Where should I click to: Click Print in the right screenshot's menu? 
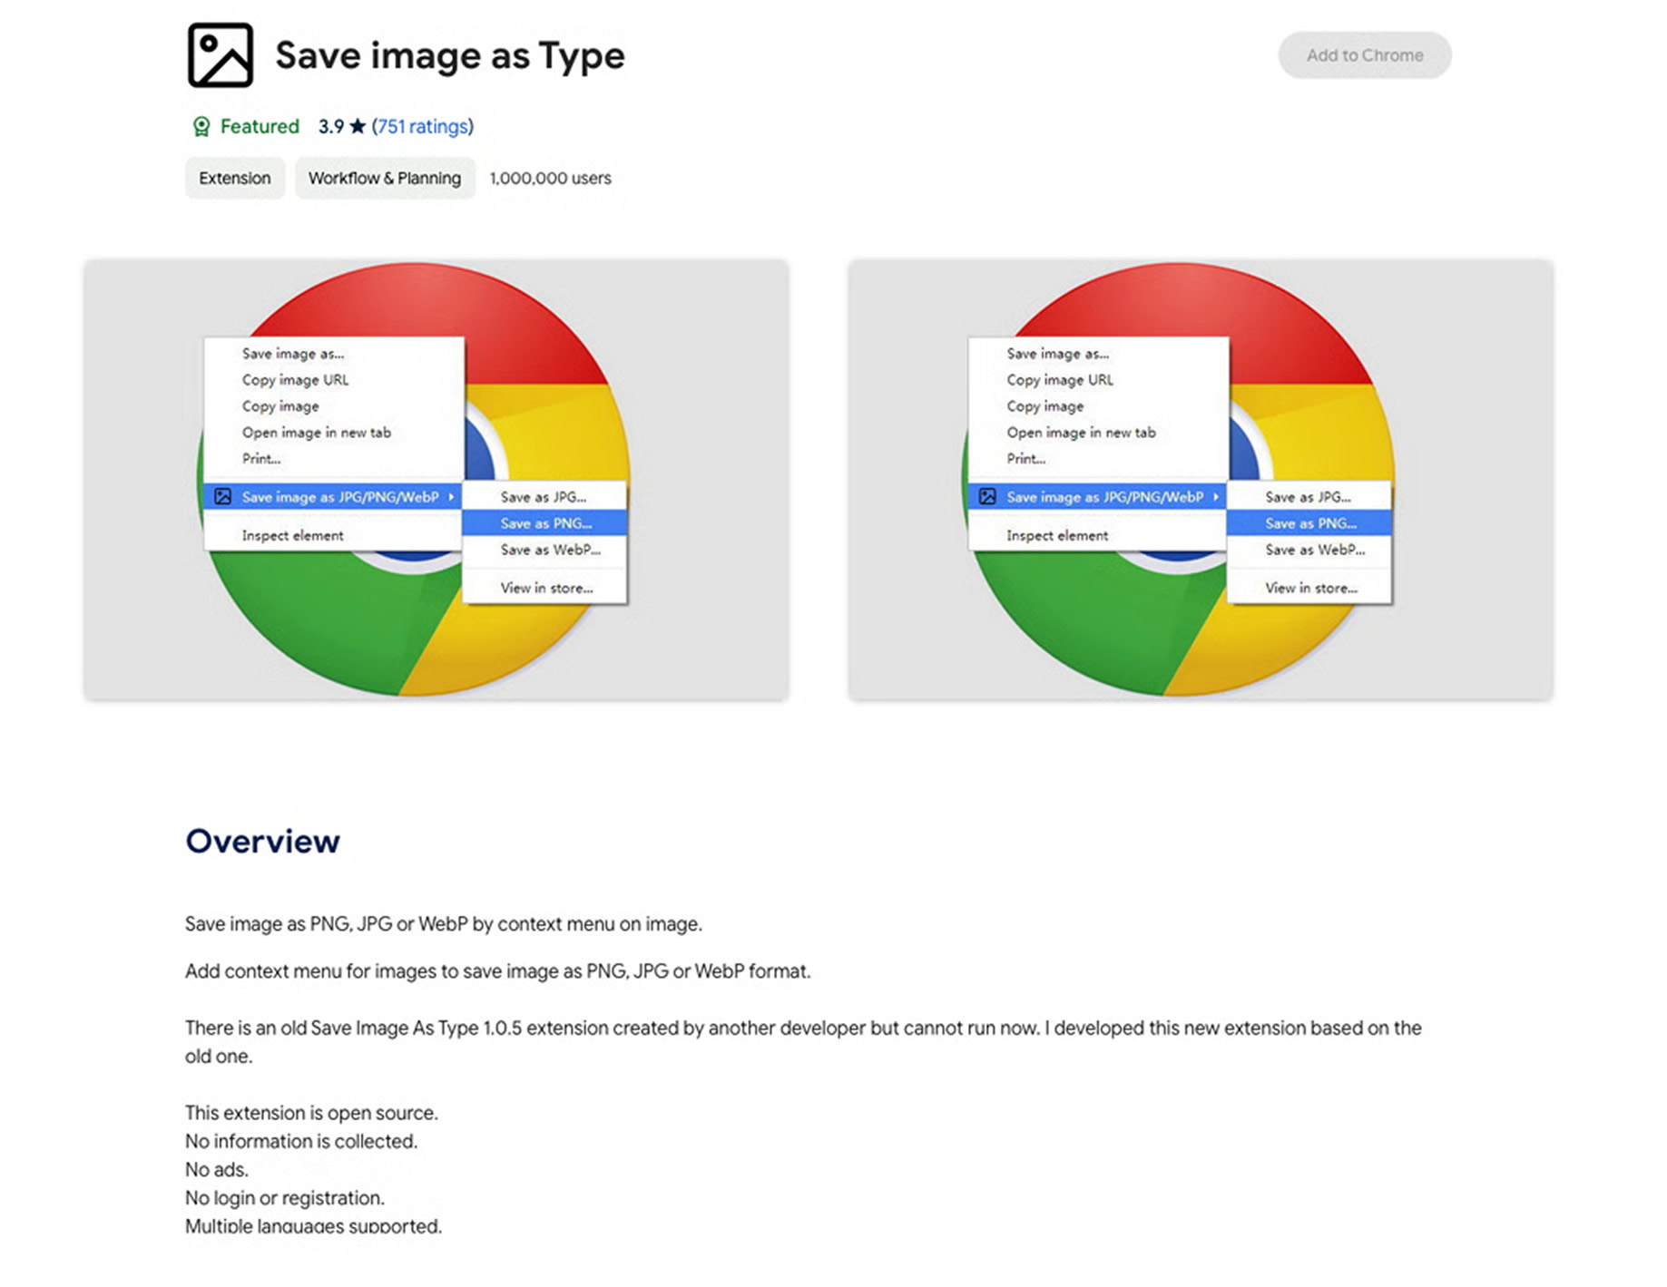1025,459
